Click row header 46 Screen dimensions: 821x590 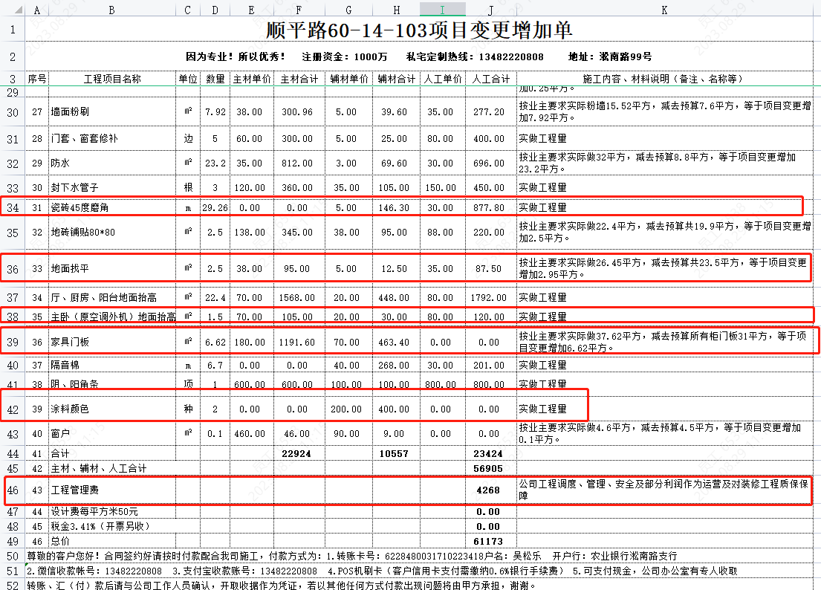point(13,490)
